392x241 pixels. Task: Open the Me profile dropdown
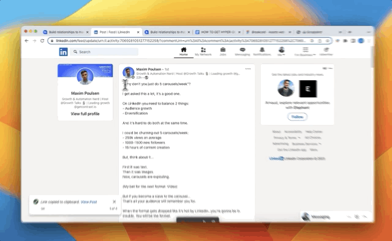pyautogui.click(x=282, y=51)
